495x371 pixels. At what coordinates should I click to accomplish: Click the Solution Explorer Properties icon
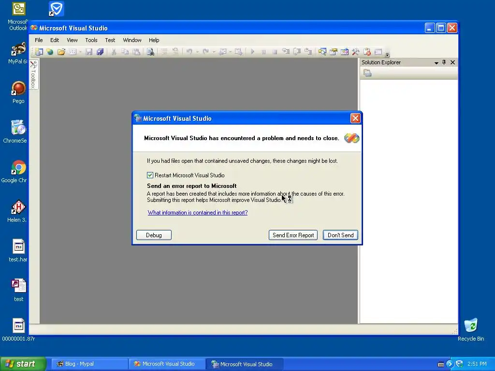[x=367, y=73]
